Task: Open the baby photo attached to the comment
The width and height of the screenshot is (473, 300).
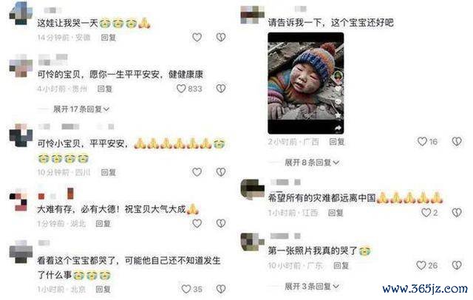Action: click(x=305, y=83)
